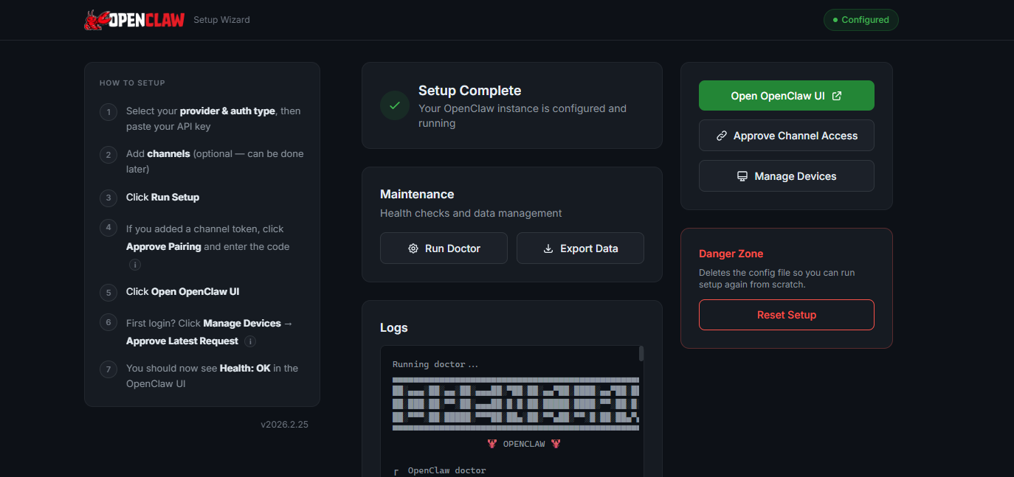Click the green checkmark beside Setup Complete
This screenshot has height=477, width=1014.
394,105
